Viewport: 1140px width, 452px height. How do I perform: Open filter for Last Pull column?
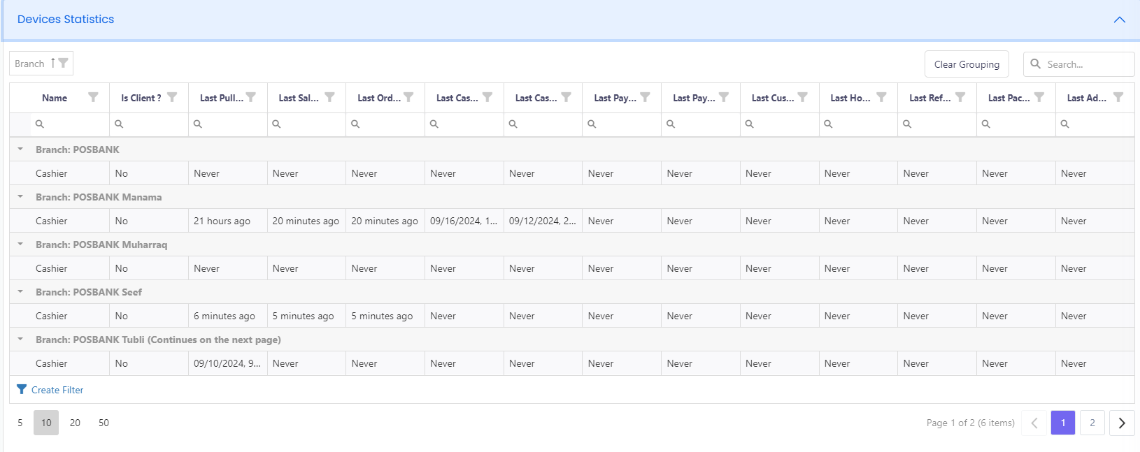tap(251, 97)
